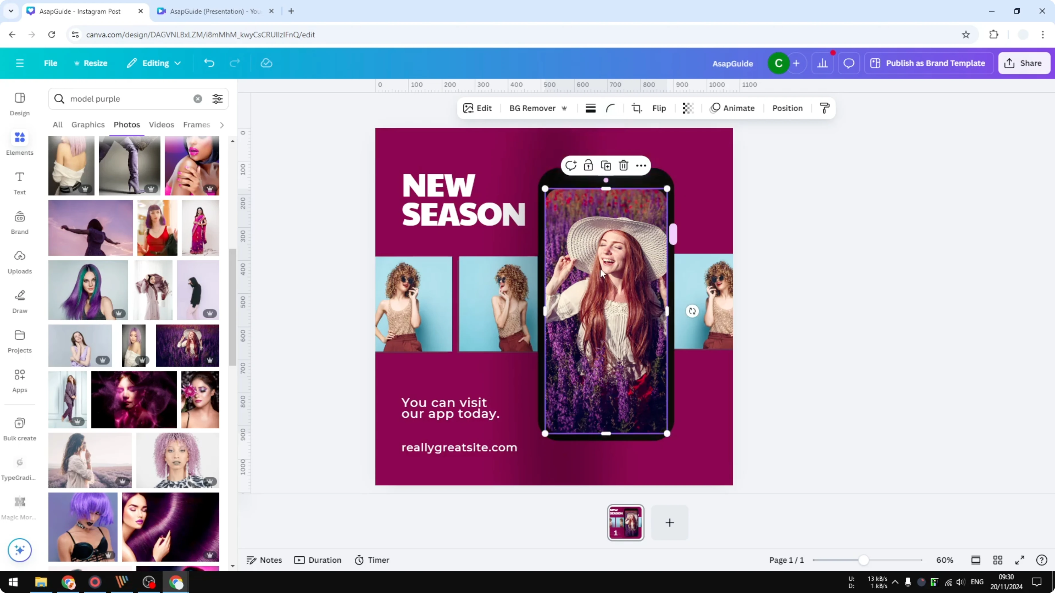
Task: Clear the model purple search query
Action: click(198, 99)
